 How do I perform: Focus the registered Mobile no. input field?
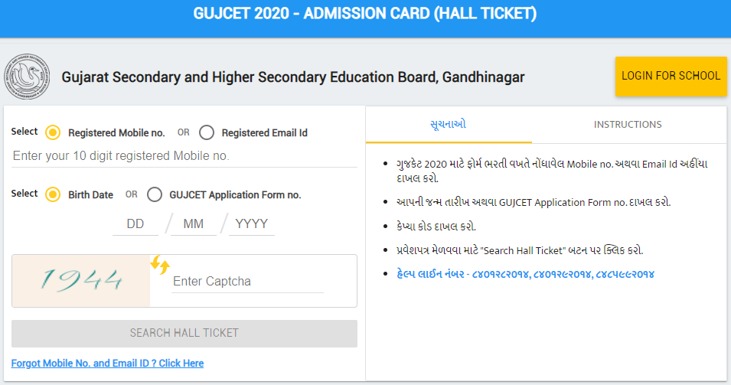click(184, 156)
